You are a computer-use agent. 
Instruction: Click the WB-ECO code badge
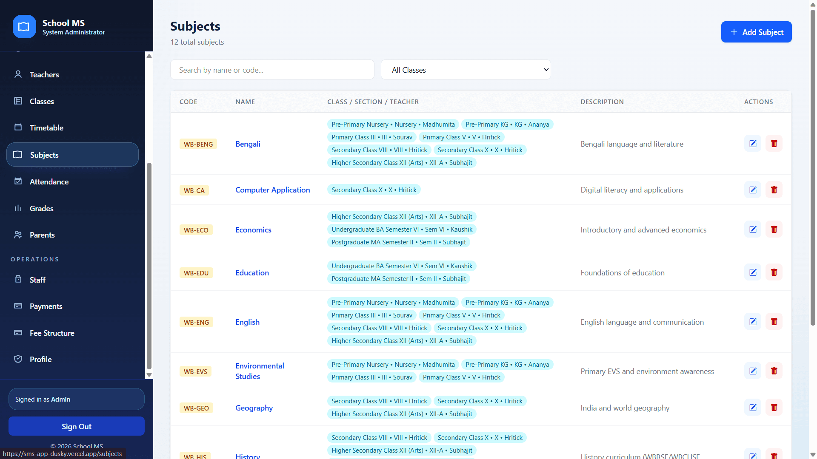196,230
